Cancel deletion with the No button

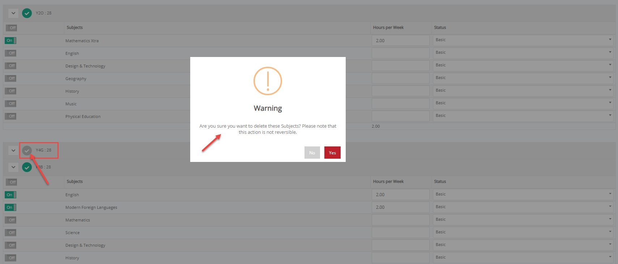click(312, 153)
